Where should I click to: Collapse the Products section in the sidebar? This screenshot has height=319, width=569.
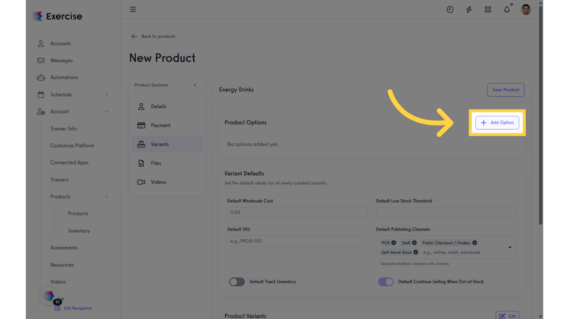click(107, 196)
